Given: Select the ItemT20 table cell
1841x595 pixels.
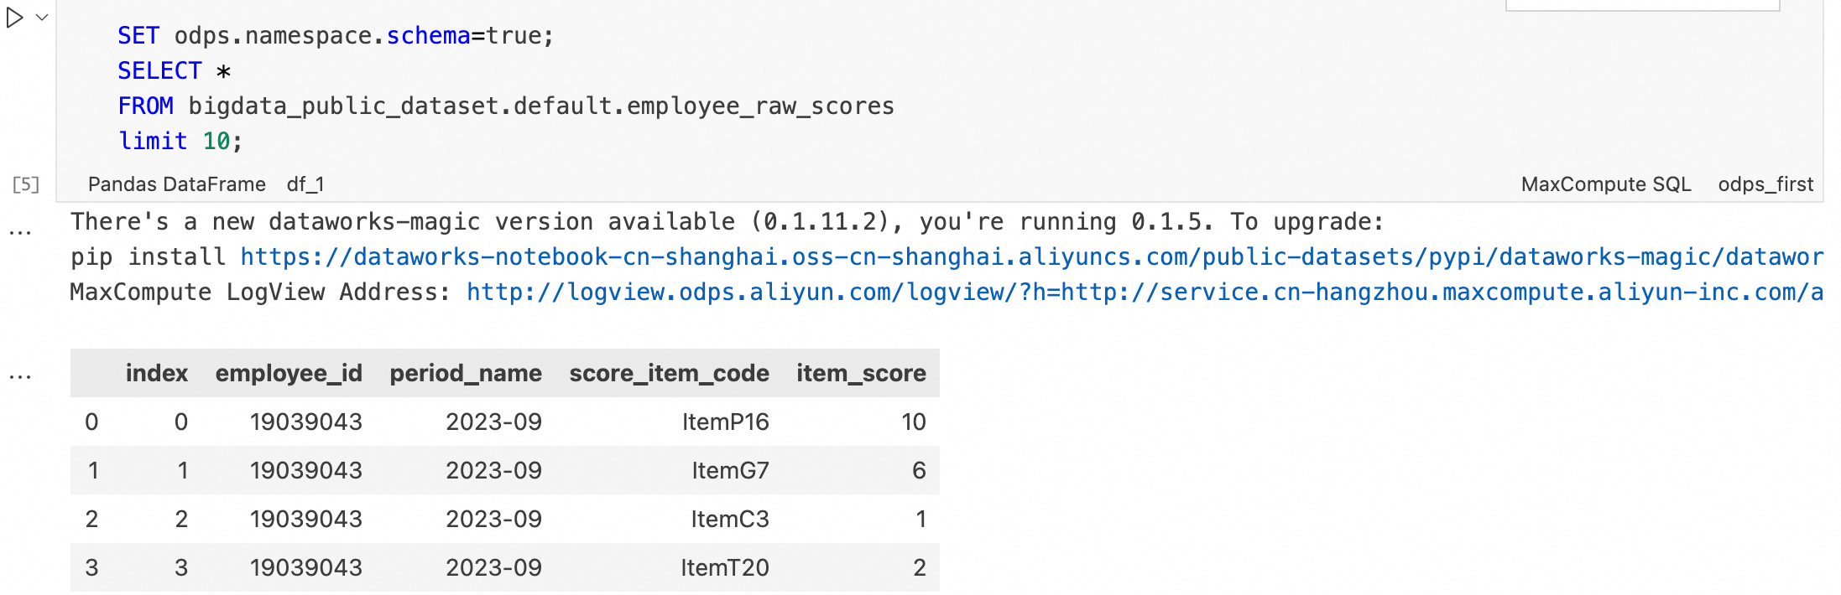Looking at the screenshot, I should [724, 567].
